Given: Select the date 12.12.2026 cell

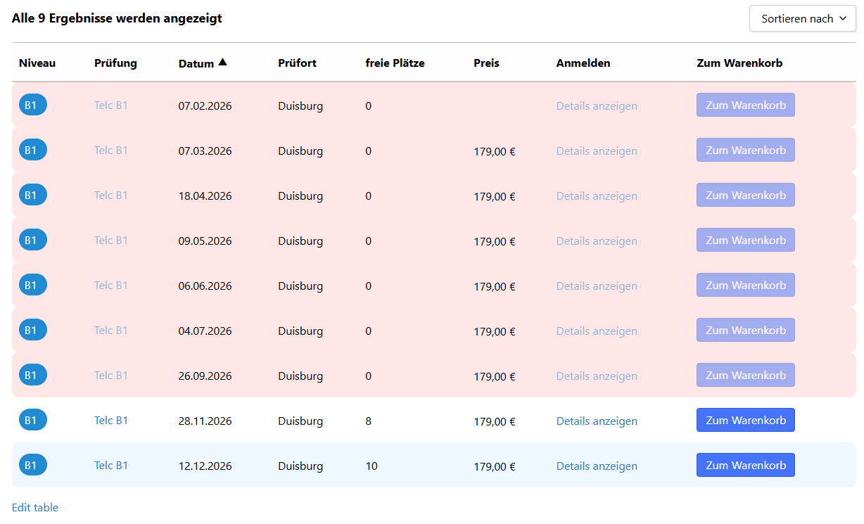Looking at the screenshot, I should [x=205, y=466].
